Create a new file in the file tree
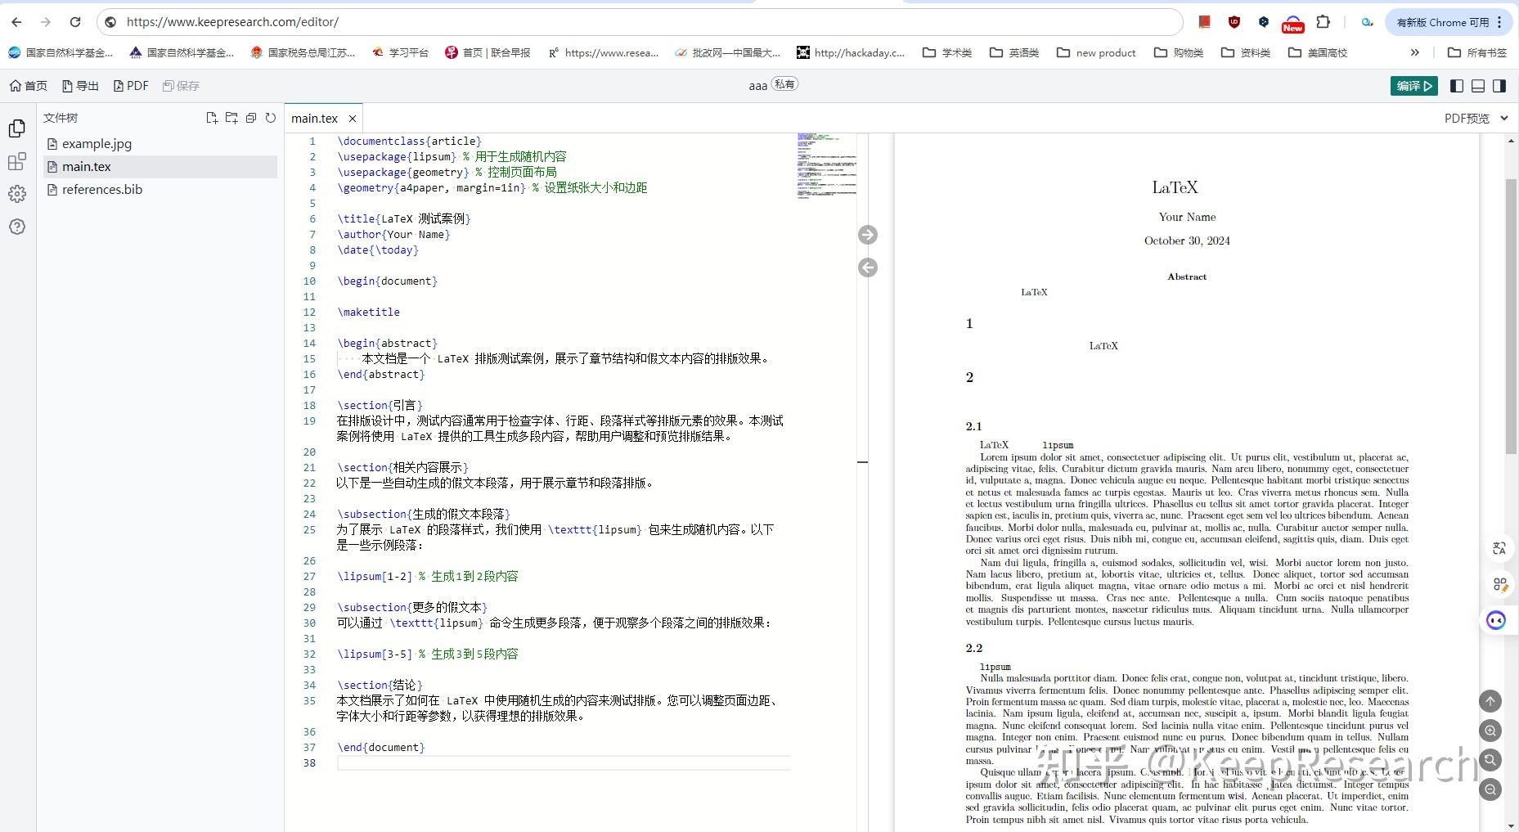The image size is (1519, 832). [x=211, y=118]
